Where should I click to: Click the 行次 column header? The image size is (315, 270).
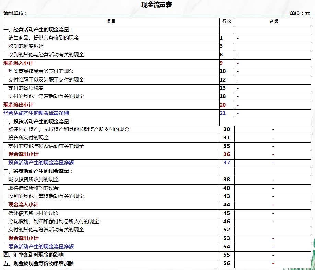(x=227, y=22)
